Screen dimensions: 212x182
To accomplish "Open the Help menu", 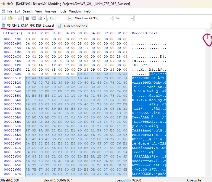I will point(87,11).
